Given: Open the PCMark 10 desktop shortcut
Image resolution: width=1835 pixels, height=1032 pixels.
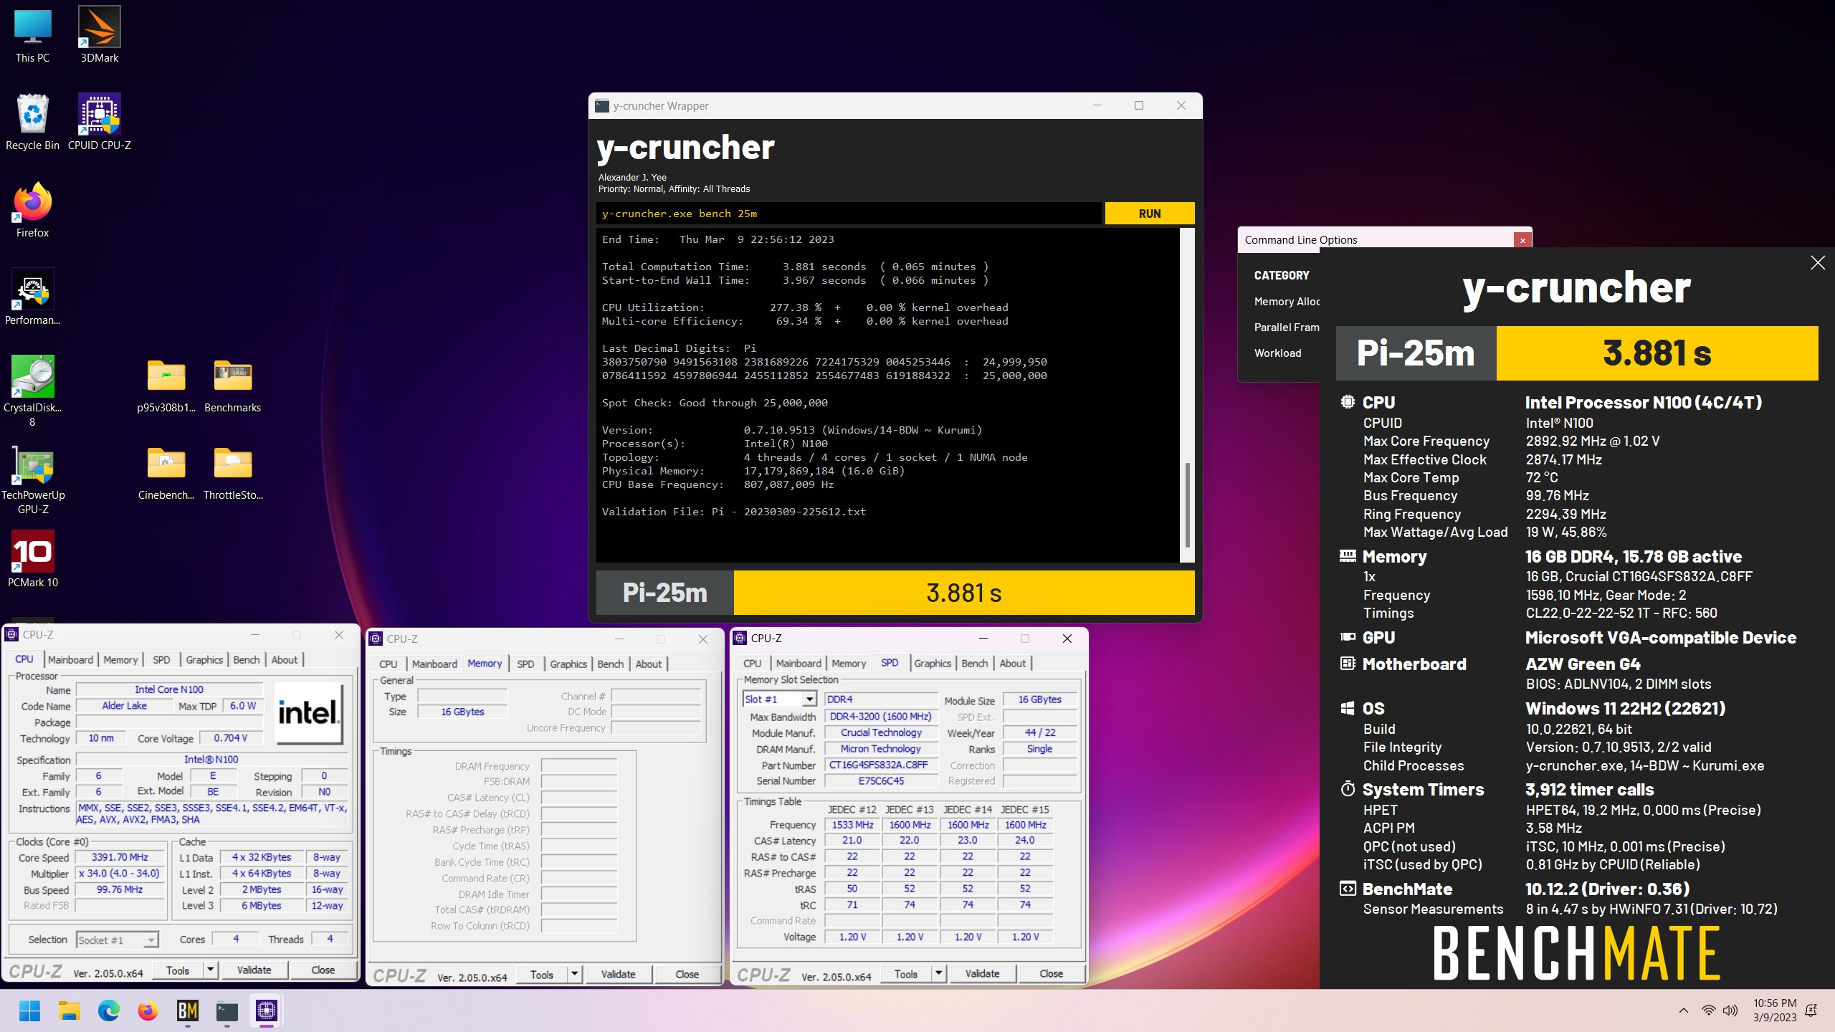Looking at the screenshot, I should pyautogui.click(x=33, y=560).
